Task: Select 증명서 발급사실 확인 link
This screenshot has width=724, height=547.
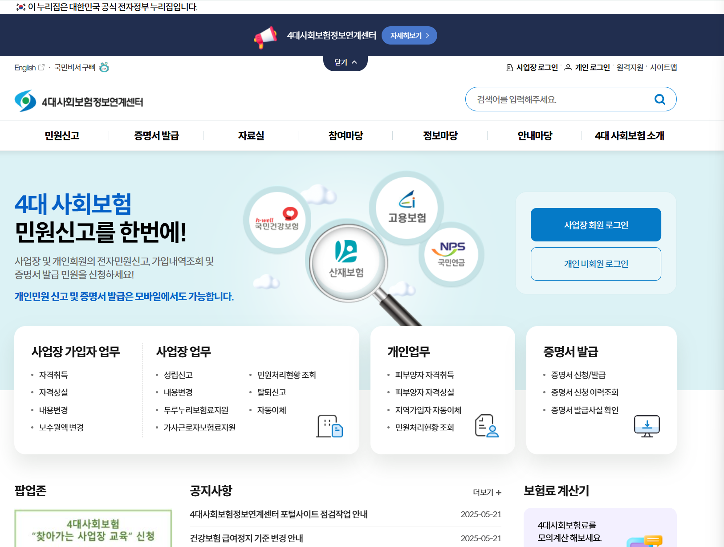Action: 585,410
